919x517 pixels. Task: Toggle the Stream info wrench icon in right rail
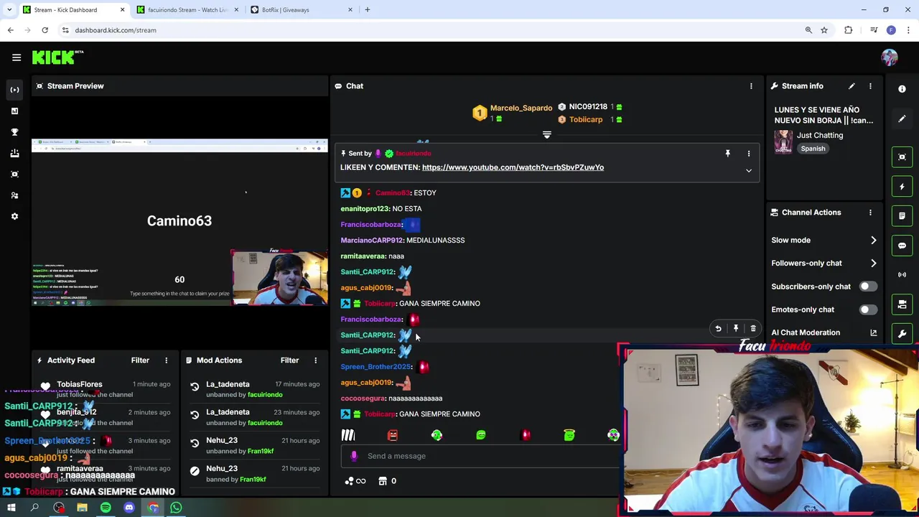[902, 333]
